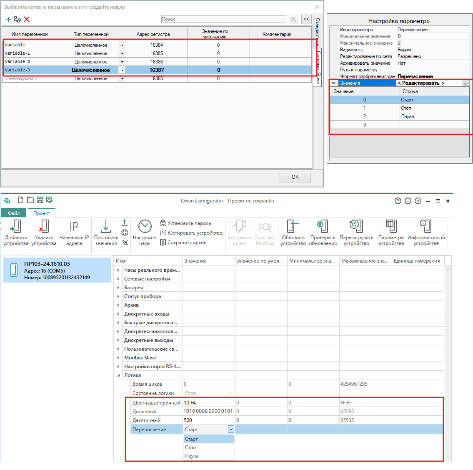Click Добавить устройства icon in ribbon
Screen dimensions: 473x470
click(x=15, y=227)
